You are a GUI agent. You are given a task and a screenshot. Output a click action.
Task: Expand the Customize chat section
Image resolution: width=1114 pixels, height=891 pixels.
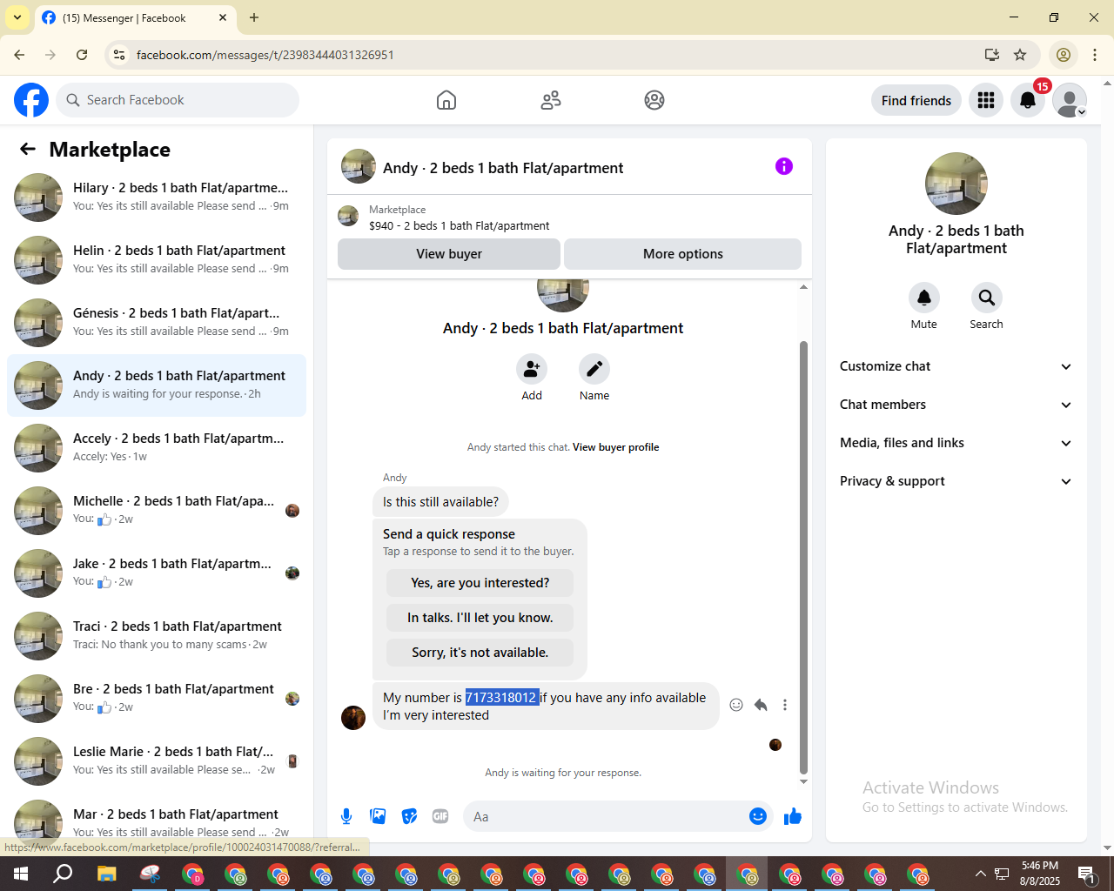[956, 366]
